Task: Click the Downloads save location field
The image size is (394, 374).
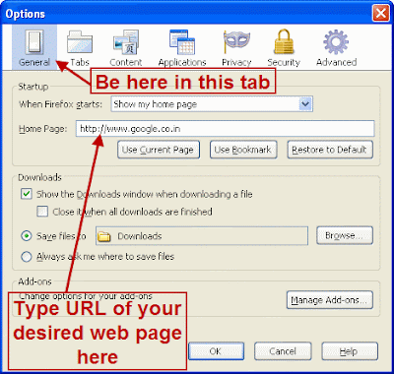Action: tap(202, 236)
